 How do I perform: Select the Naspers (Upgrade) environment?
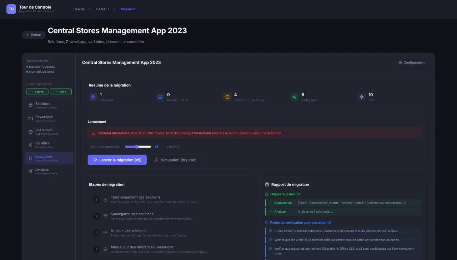point(41,67)
